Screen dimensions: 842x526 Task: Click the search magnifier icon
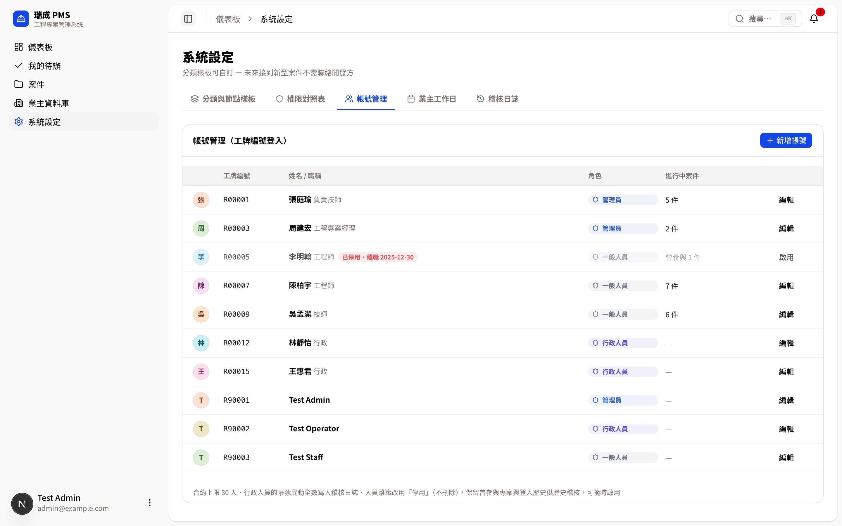pos(740,19)
